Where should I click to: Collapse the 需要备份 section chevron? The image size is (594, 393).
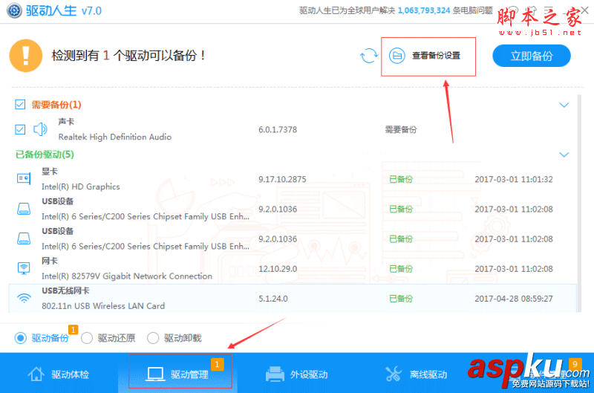[x=564, y=105]
